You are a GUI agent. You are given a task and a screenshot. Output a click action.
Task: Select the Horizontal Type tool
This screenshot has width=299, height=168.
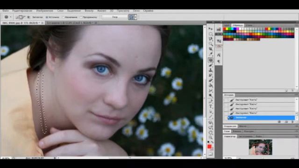[x=211, y=106]
